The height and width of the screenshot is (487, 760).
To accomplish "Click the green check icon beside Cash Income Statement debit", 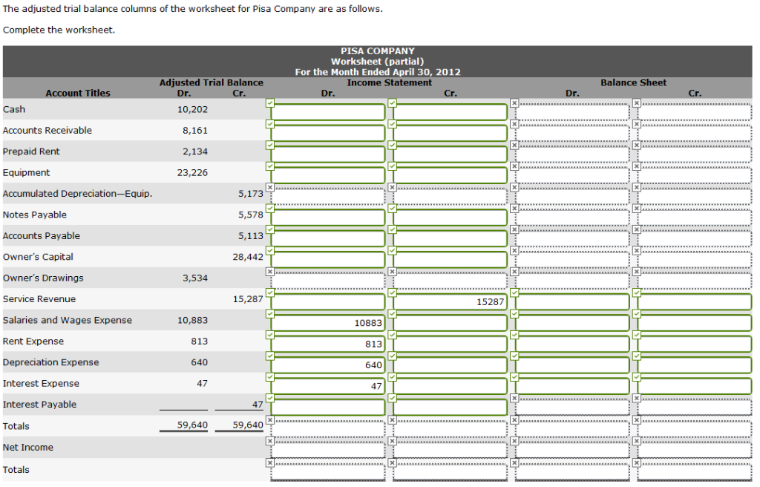I will tap(269, 102).
